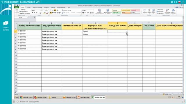Image resolution: width=186 pixels, height=104 pixels.
Task: Click the Cut button in clipboard group
Action: click(23, 10)
